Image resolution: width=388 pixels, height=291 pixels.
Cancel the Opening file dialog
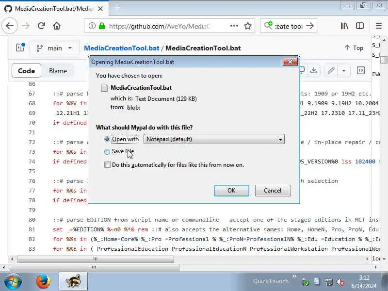tap(273, 190)
